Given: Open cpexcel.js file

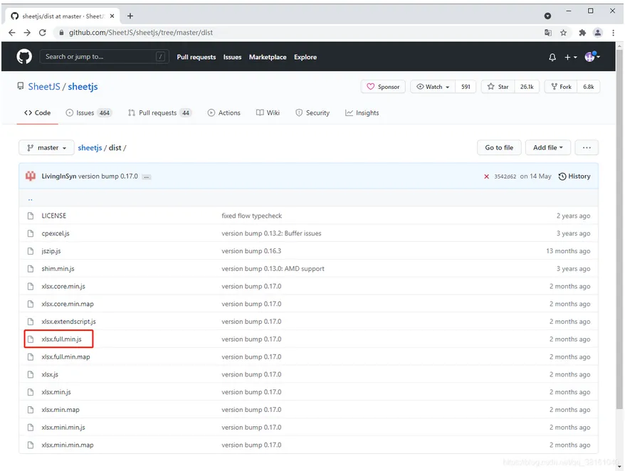Looking at the screenshot, I should click(x=56, y=233).
